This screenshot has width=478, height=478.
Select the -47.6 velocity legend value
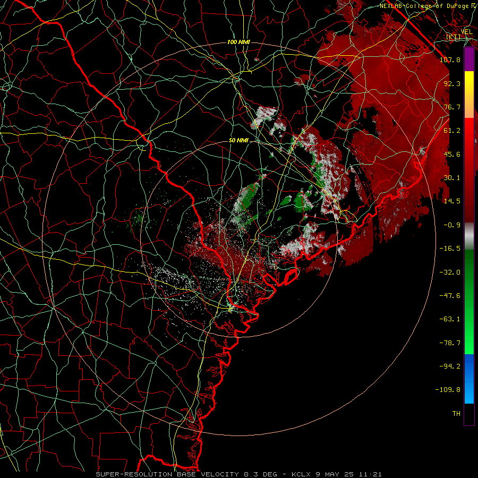point(450,296)
